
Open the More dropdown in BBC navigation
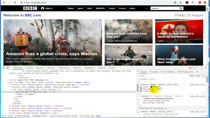[x=138, y=8]
